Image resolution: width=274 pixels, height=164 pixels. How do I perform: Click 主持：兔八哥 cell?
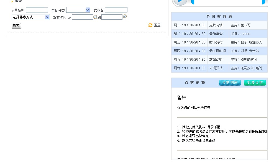click(x=248, y=25)
